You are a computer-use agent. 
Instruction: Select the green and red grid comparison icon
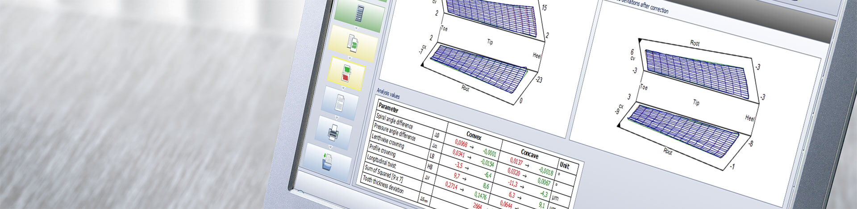346,73
